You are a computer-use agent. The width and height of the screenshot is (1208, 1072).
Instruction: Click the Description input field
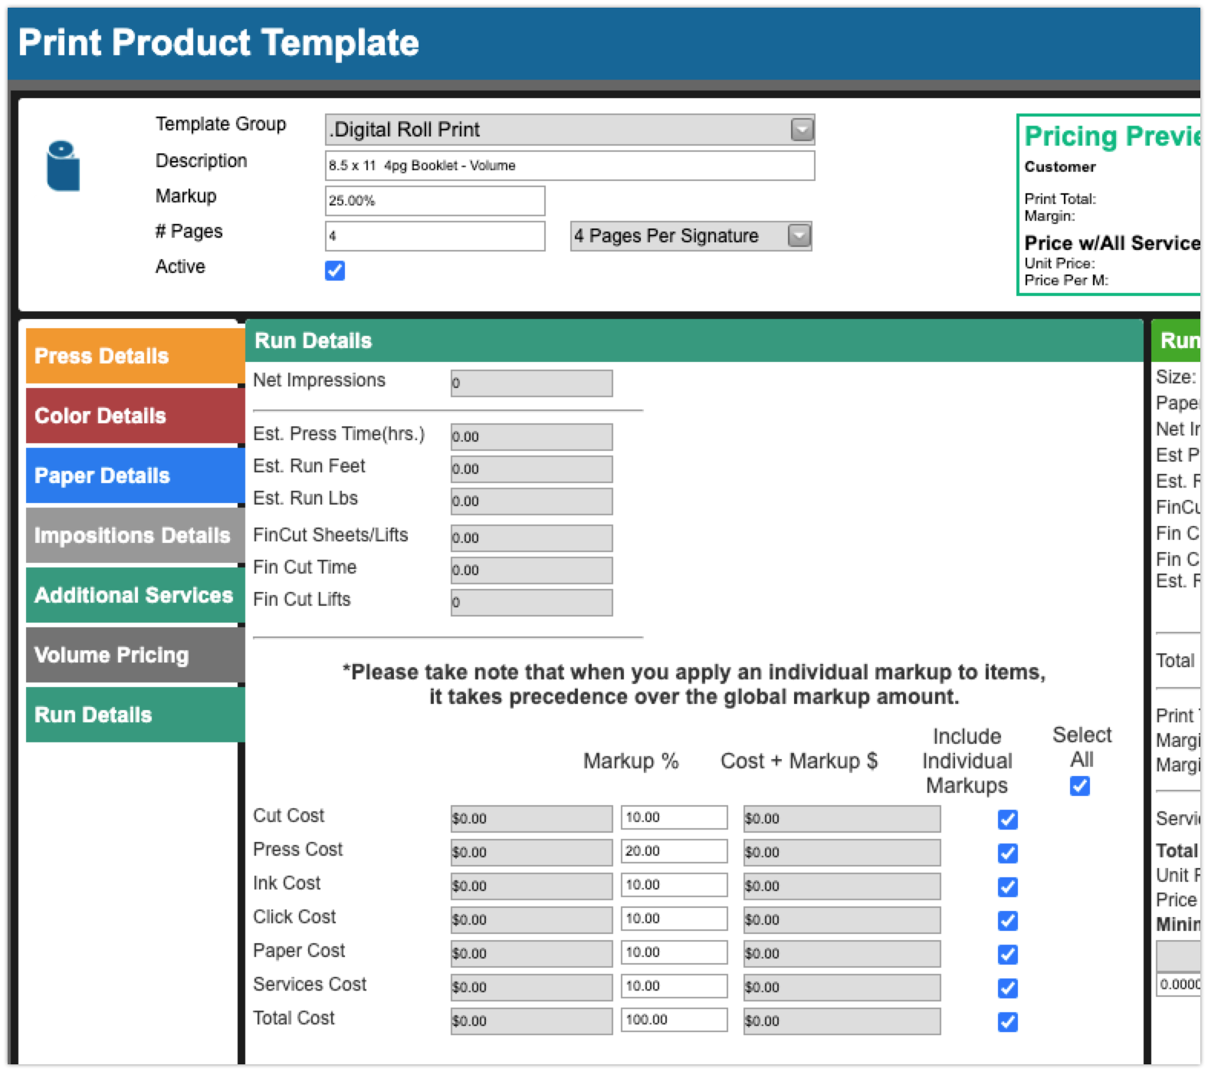570,166
